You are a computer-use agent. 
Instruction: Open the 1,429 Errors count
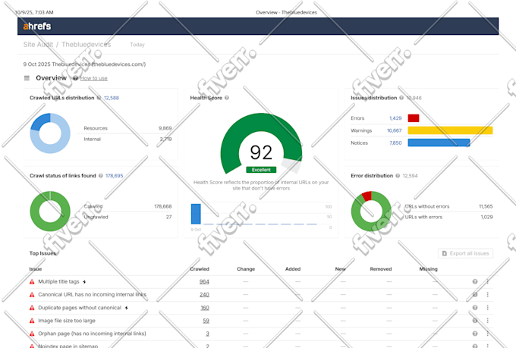pyautogui.click(x=395, y=118)
